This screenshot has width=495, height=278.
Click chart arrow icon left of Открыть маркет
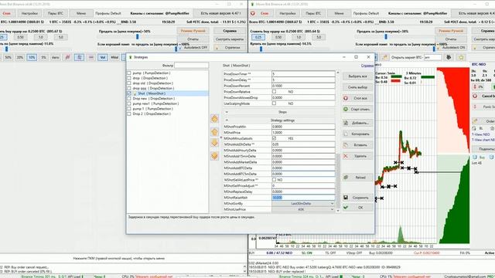coord(385,57)
